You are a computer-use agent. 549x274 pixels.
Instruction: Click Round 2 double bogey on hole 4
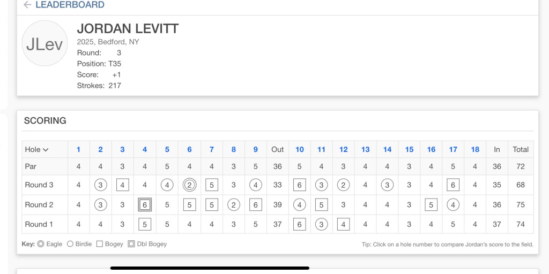pyautogui.click(x=145, y=205)
